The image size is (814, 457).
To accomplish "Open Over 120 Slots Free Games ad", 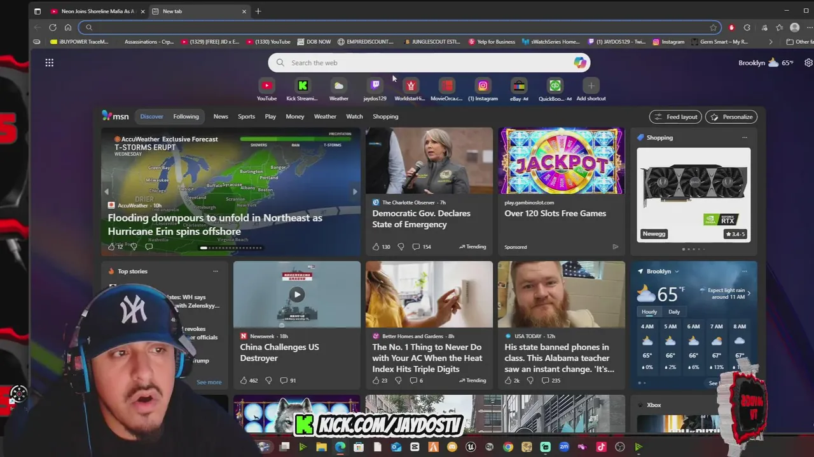I will click(555, 213).
